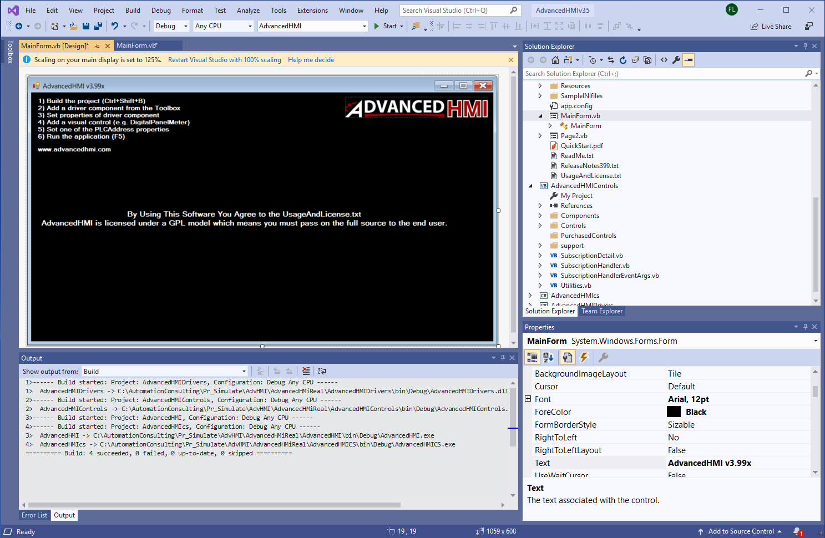Image resolution: width=825 pixels, height=538 pixels.
Task: Expand the Font property in Properties
Action: point(528,399)
